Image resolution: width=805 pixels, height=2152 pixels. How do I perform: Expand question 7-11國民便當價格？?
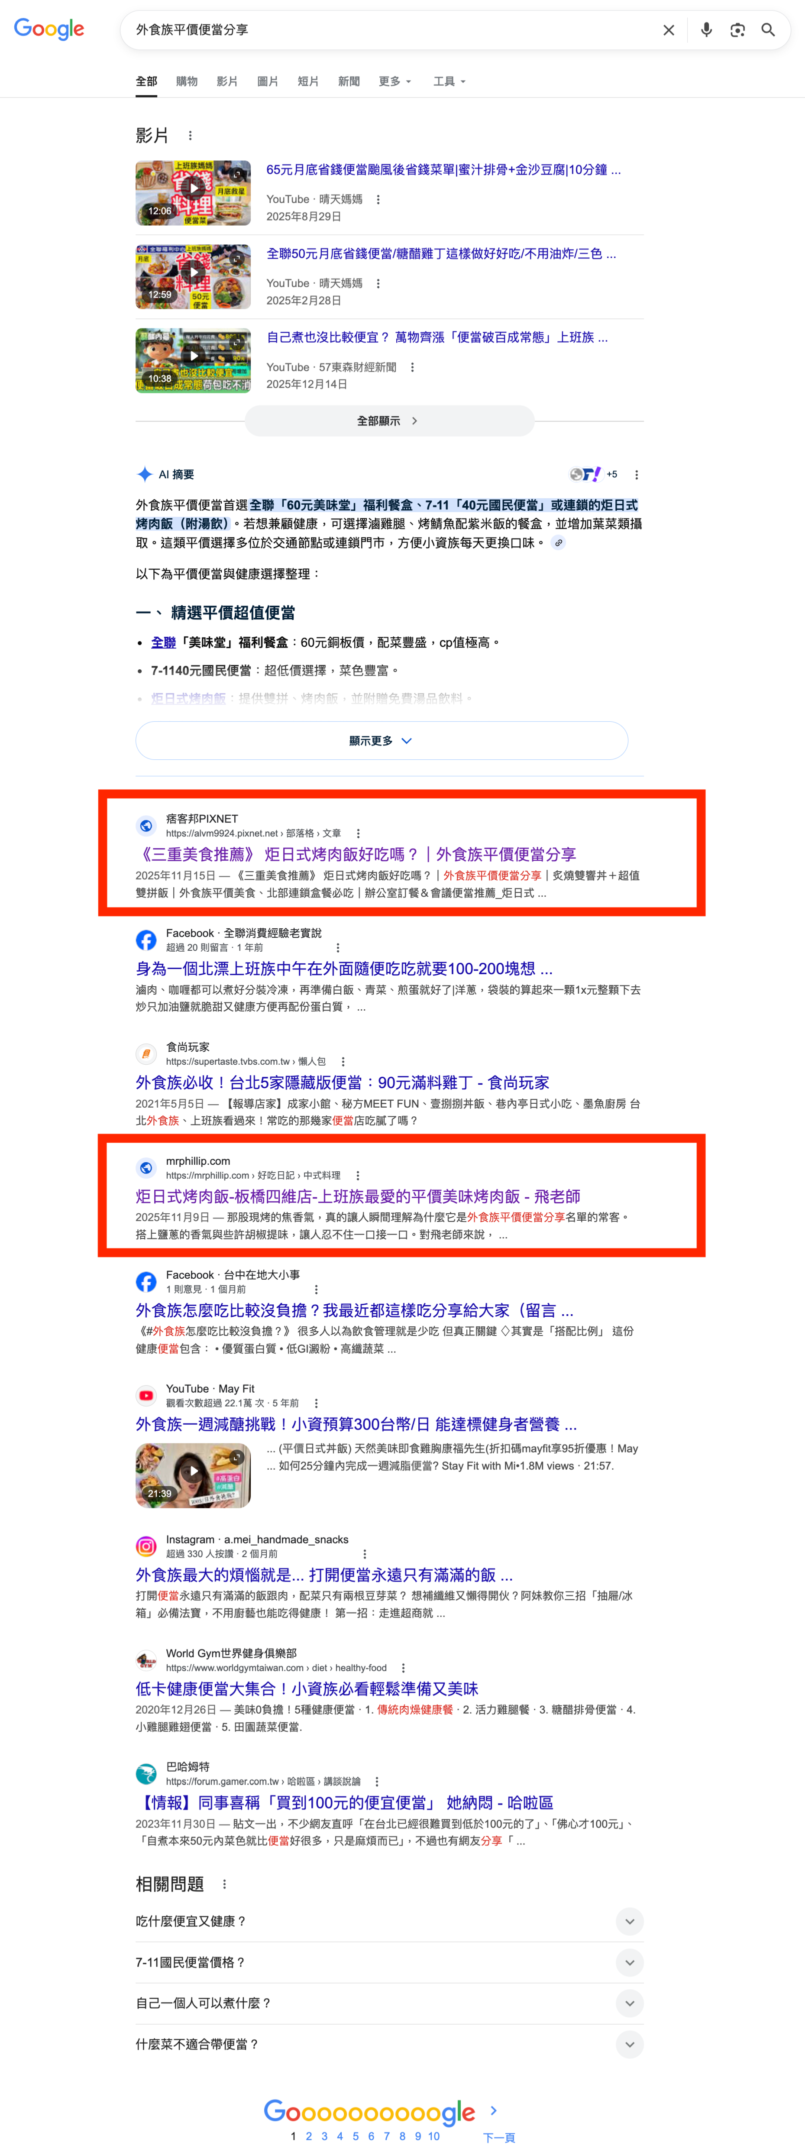coord(389,1961)
